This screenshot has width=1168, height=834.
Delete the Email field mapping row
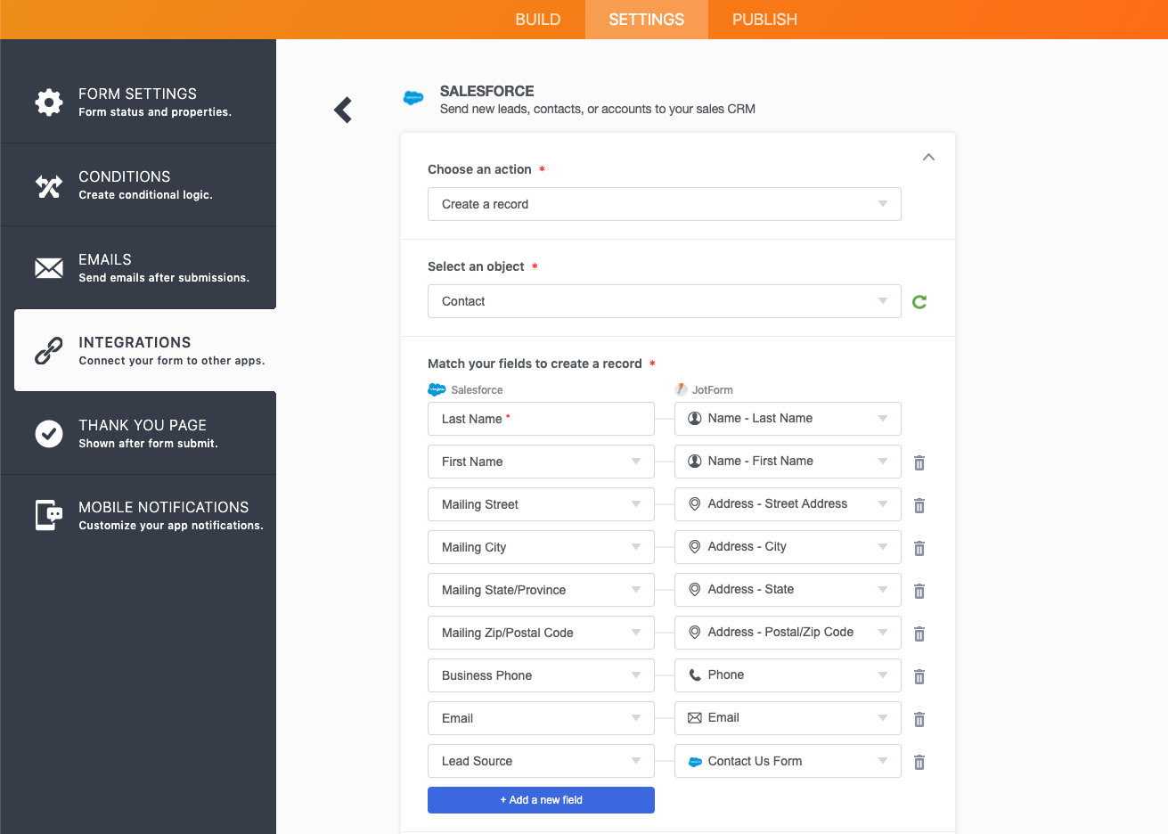pyautogui.click(x=919, y=719)
